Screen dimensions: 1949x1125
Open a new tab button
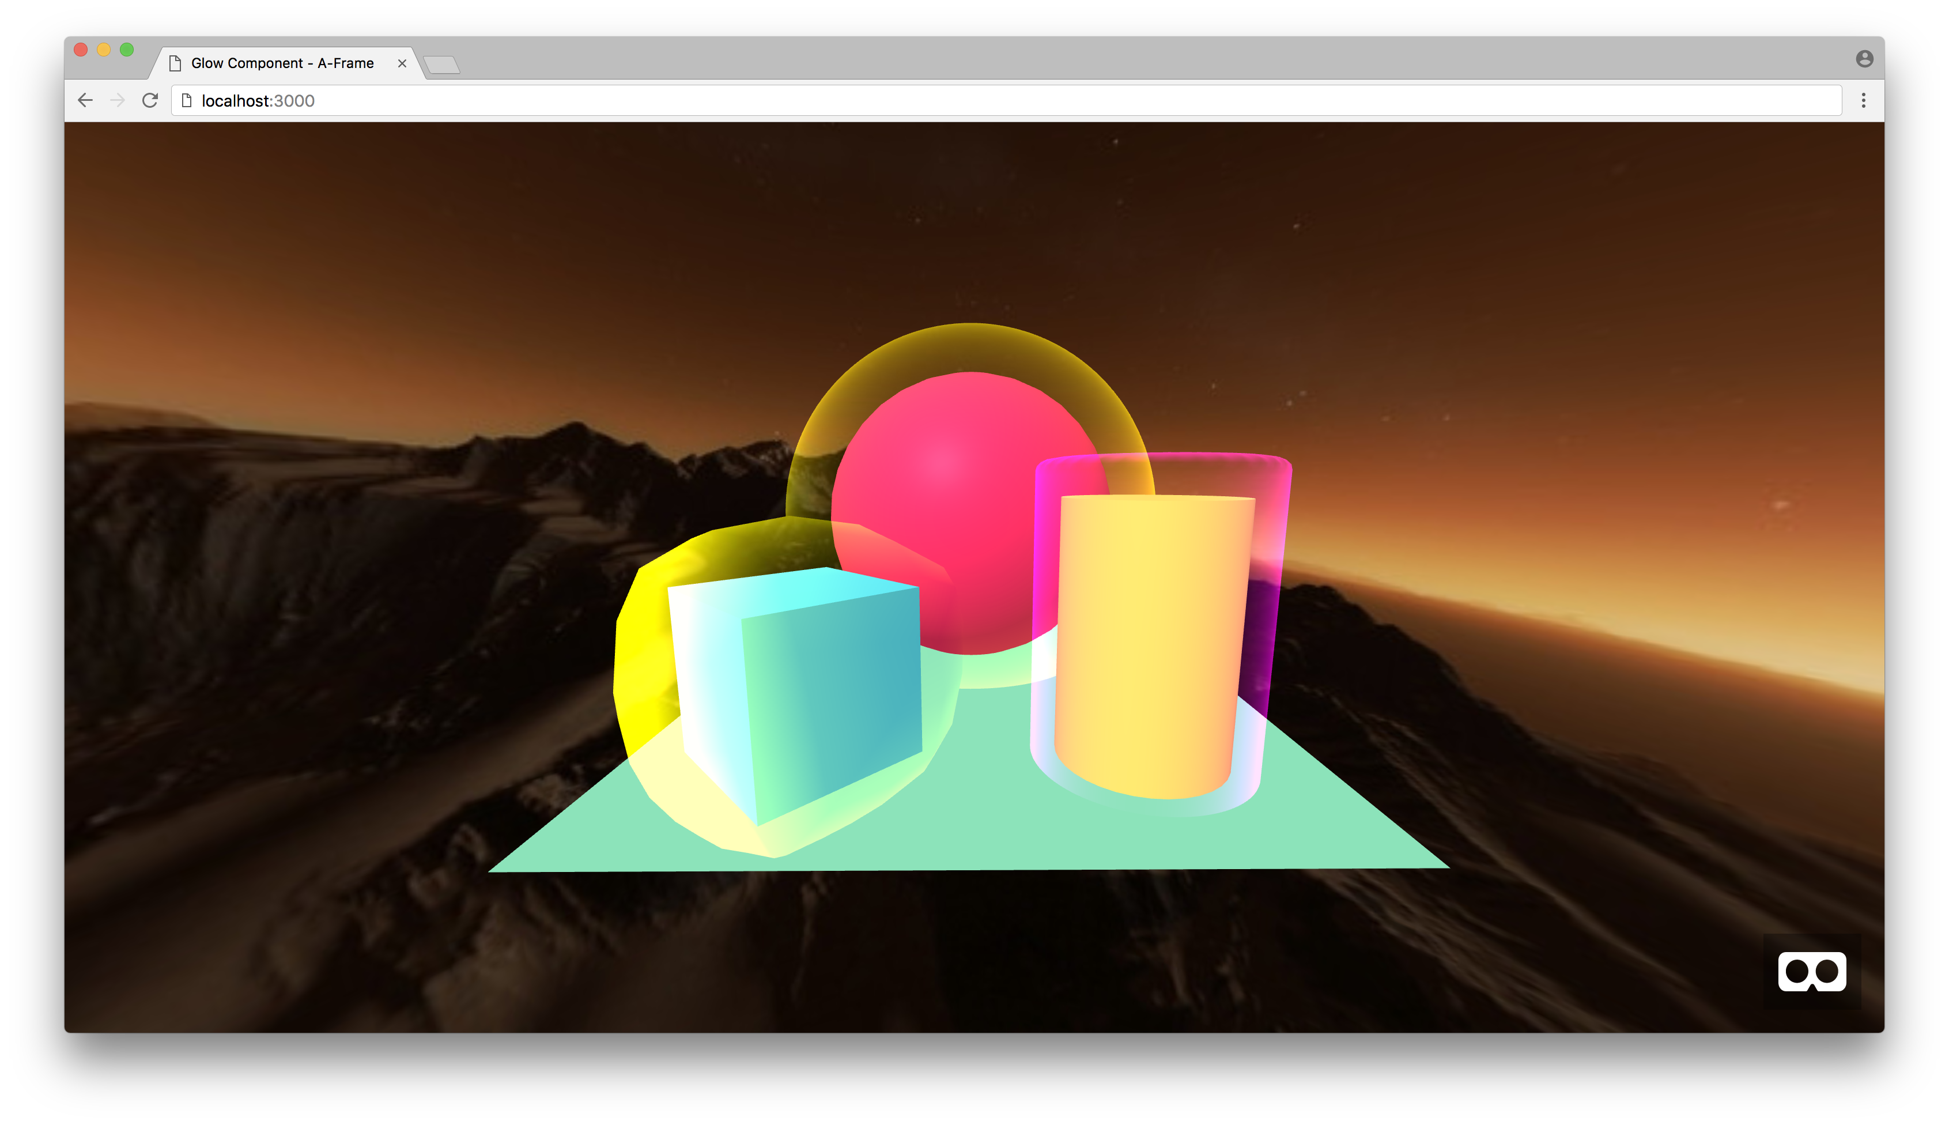click(442, 65)
